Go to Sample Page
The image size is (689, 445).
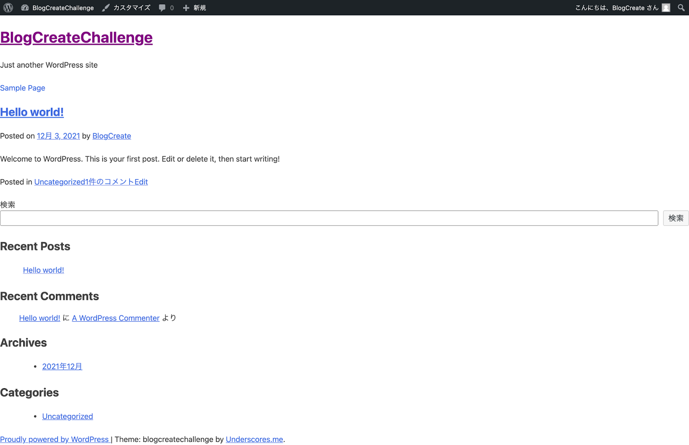coord(22,88)
